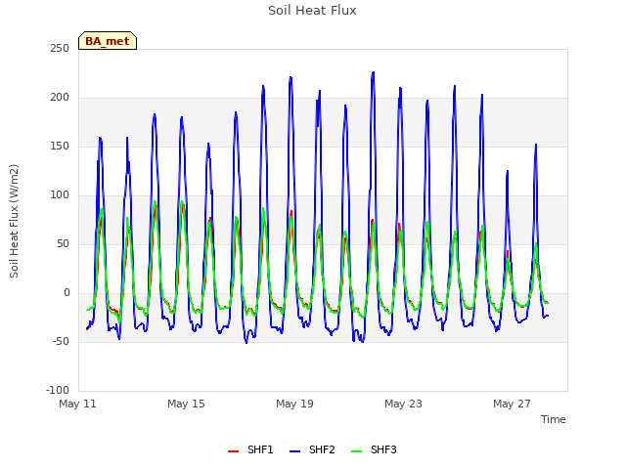Click the -50 y-axis tick label
Screen dimensions: 626x469
(x=61, y=342)
